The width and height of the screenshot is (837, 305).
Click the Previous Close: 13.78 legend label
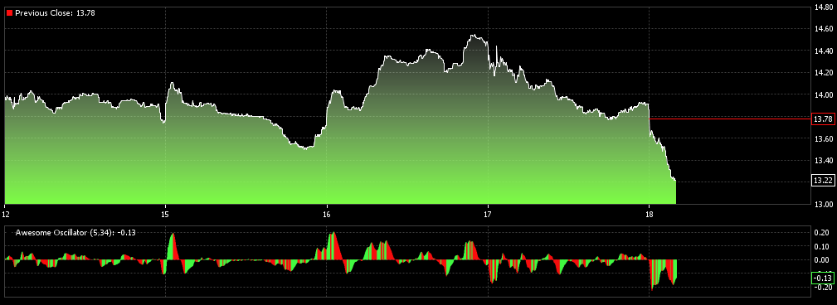point(55,12)
